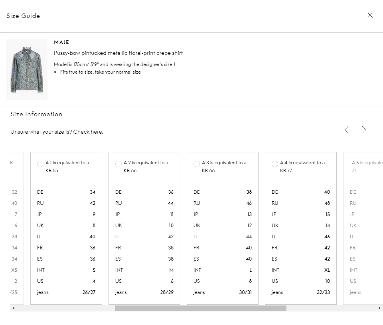The image size is (383, 325).
Task: Close the Size Guide dialog
Action: [x=370, y=15]
